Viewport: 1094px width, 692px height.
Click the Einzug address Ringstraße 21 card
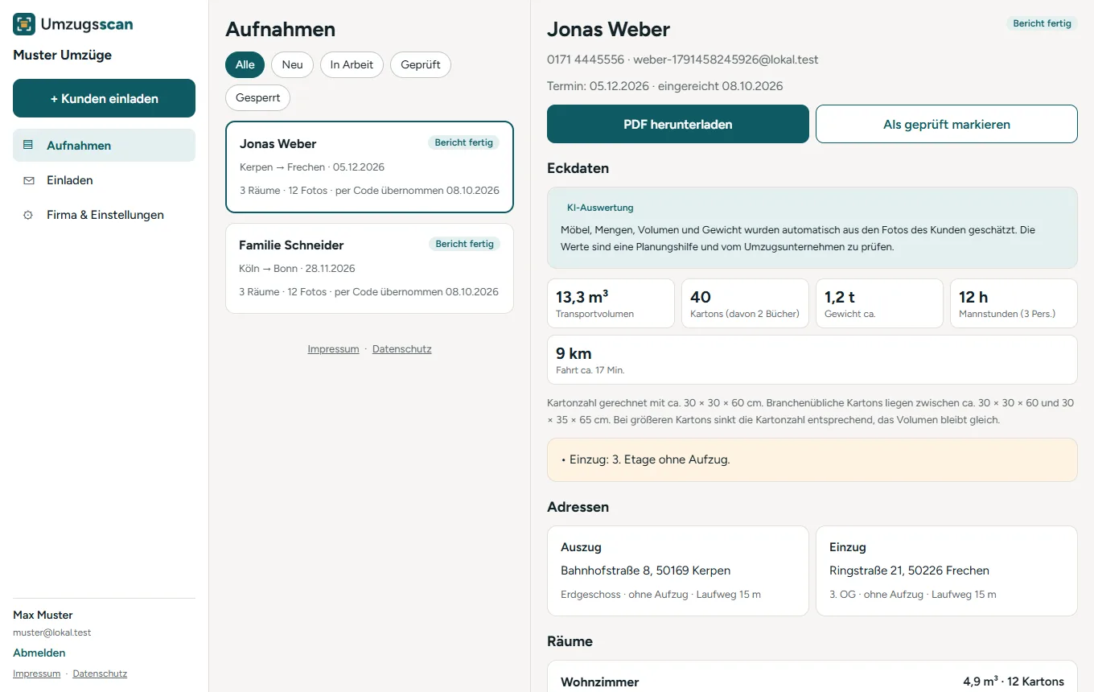(x=946, y=570)
